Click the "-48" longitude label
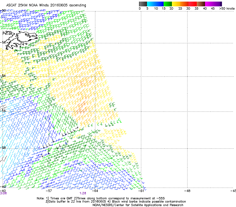The width and height of the screenshot is (236, 207). [187, 191]
